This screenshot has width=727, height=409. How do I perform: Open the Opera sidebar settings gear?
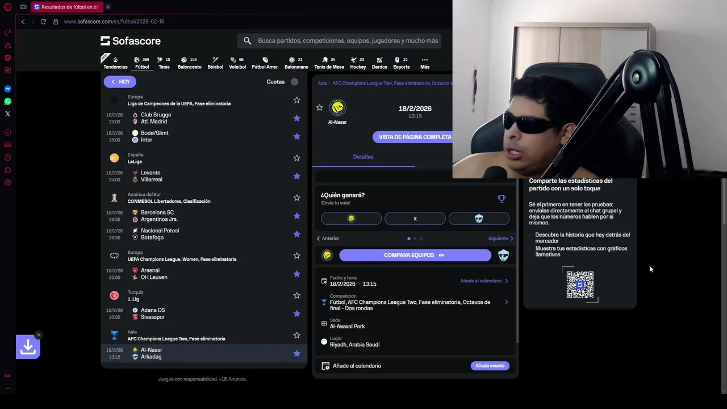8,182
